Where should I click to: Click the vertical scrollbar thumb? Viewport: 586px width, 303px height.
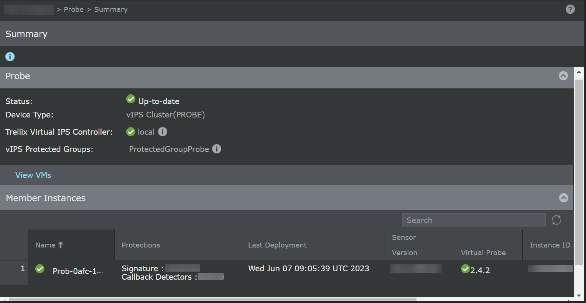point(579,172)
